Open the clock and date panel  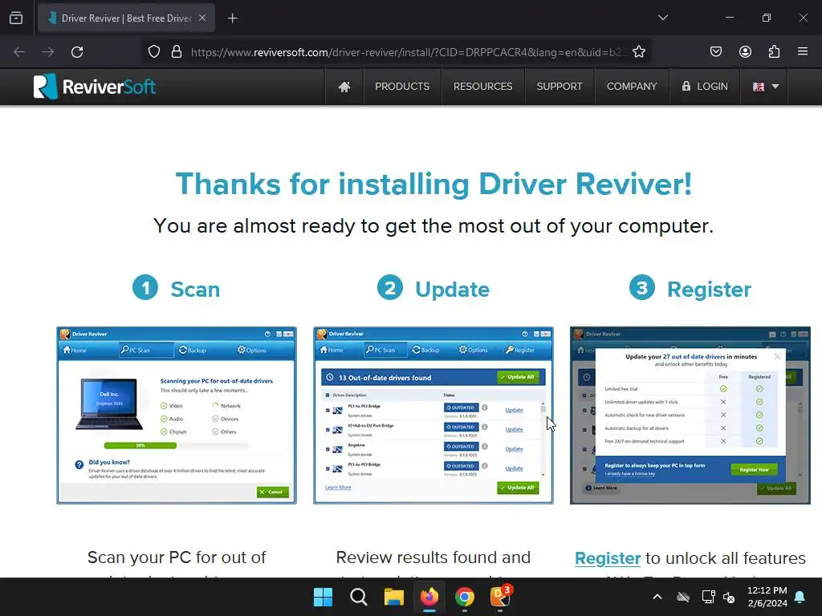(x=767, y=597)
